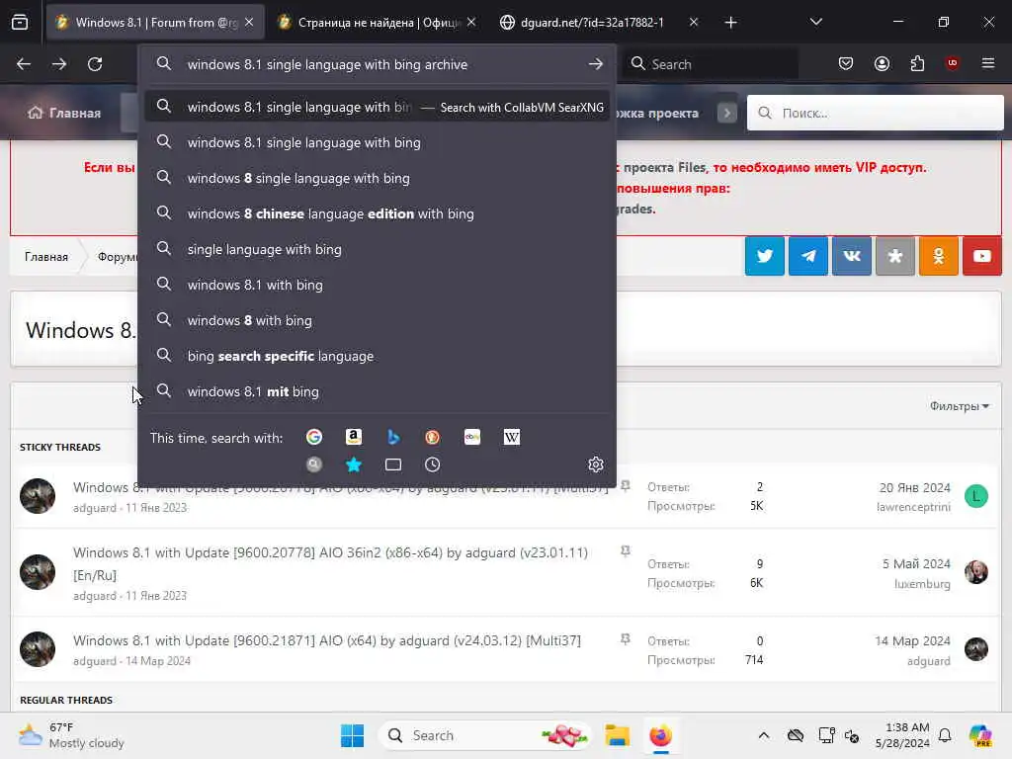1012x759 pixels.
Task: Search with DuckDuckGo icon this time
Action: [x=433, y=437]
